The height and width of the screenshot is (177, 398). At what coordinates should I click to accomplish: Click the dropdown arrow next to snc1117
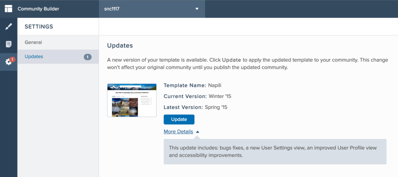point(197,9)
